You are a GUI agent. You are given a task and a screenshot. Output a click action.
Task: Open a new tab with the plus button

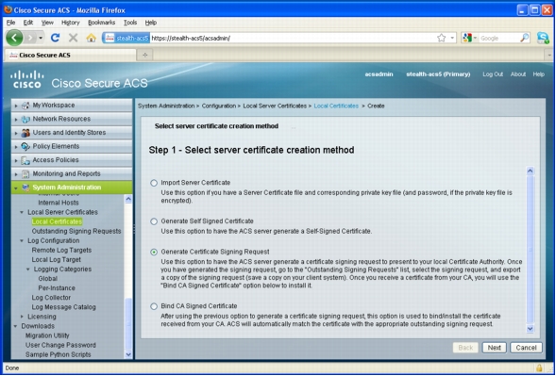(144, 55)
